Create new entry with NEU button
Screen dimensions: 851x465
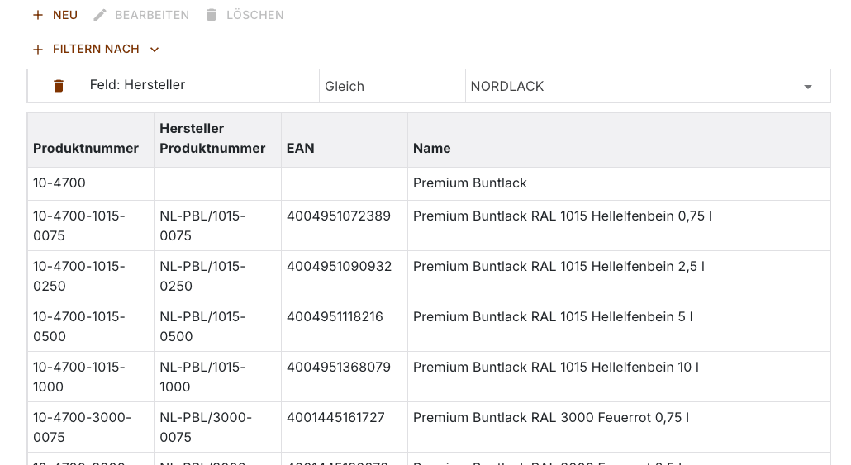55,15
